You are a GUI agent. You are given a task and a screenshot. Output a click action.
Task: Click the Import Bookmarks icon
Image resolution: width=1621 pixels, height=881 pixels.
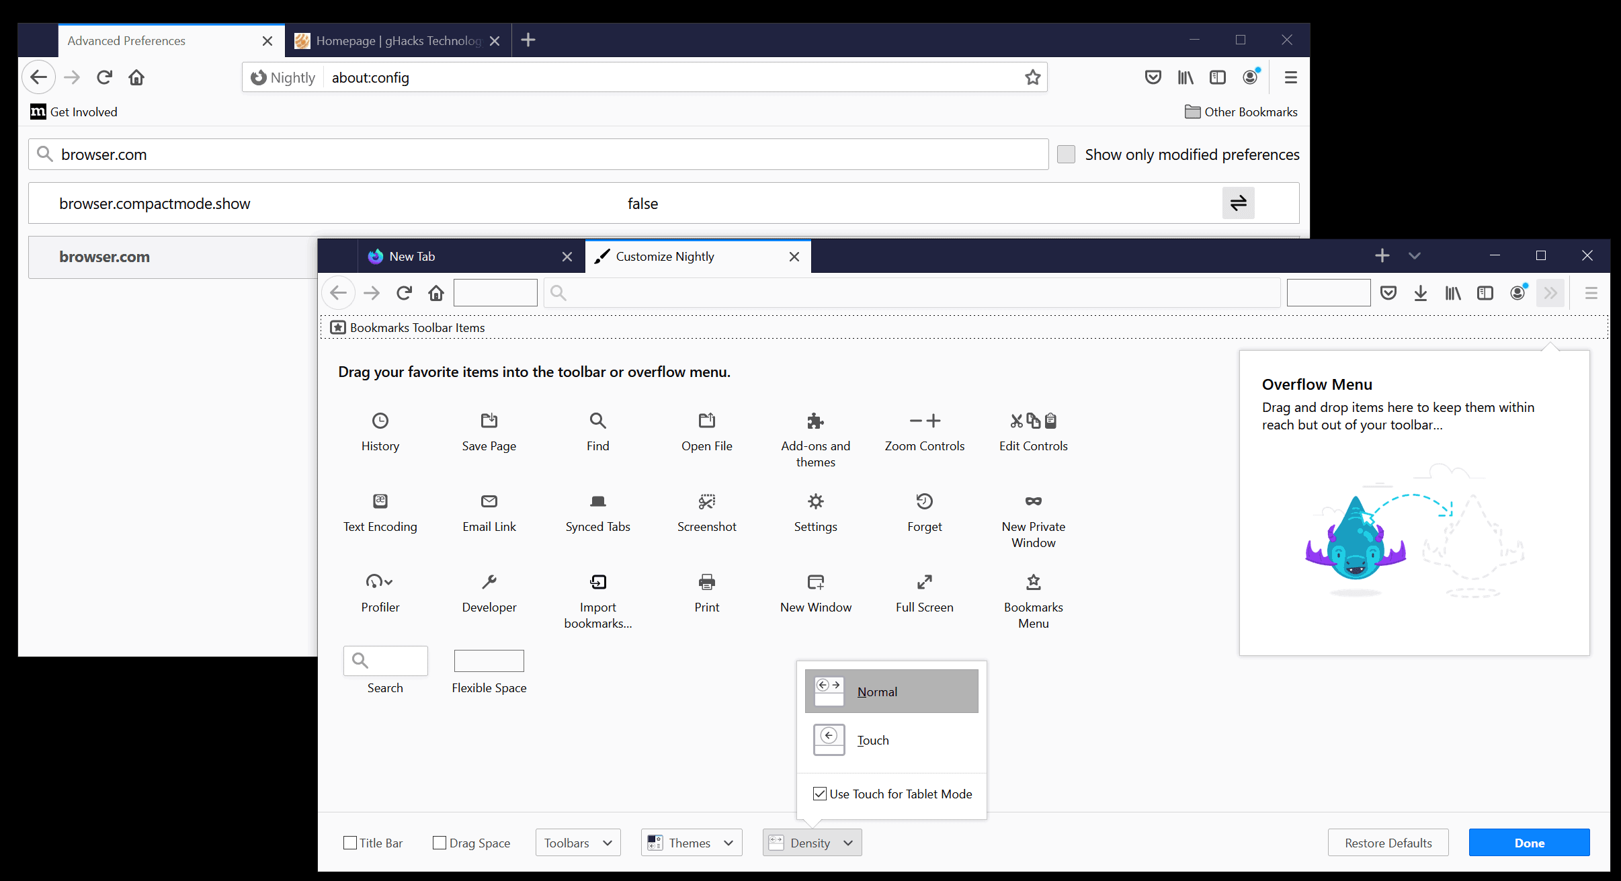(x=597, y=581)
